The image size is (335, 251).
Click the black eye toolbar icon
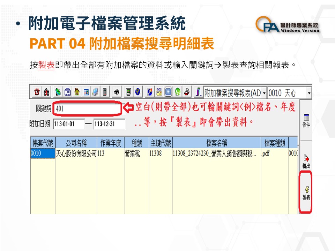pos(117,92)
